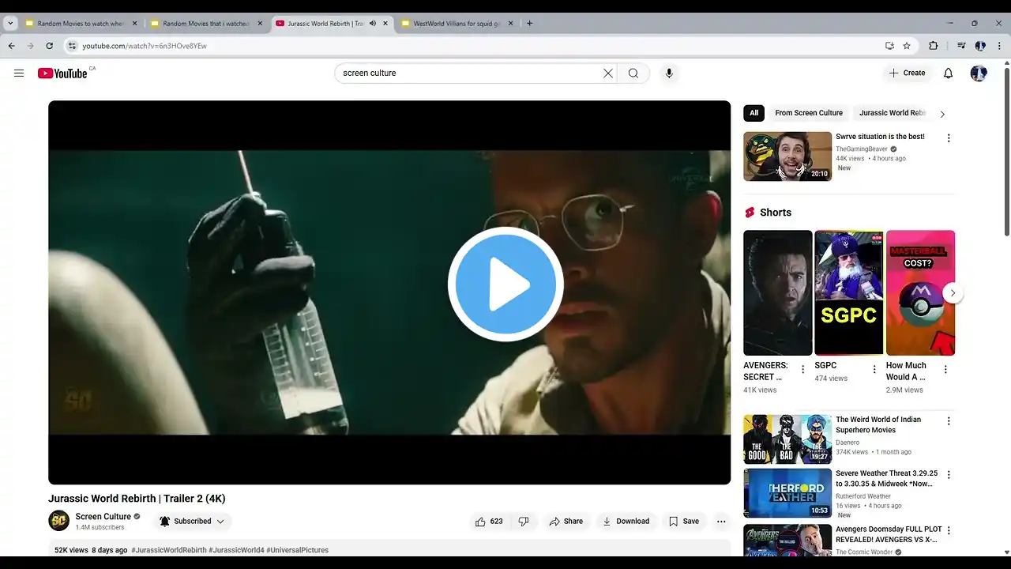Bookmark this page with star icon
The width and height of the screenshot is (1011, 569).
907,46
